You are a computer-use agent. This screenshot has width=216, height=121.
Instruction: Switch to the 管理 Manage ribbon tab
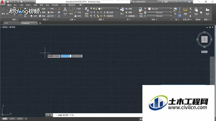point(41,5)
